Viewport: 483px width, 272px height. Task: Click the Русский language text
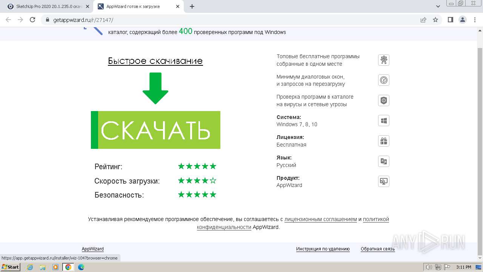[x=286, y=165]
